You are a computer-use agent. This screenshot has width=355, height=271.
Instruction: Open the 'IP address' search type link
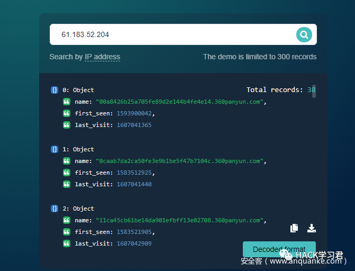tap(102, 57)
